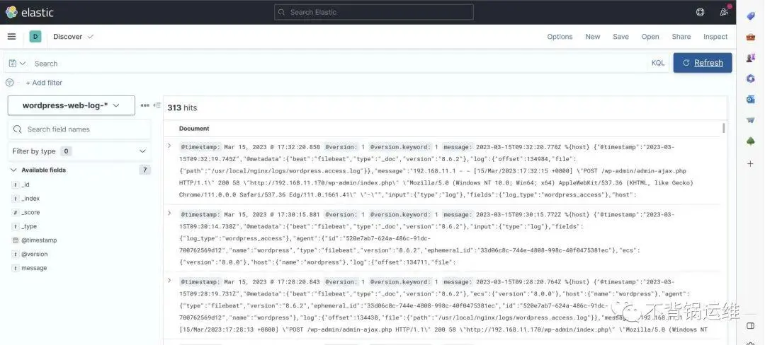Expand the 17:32:20.858 document row
This screenshot has width=765, height=345.
point(169,146)
